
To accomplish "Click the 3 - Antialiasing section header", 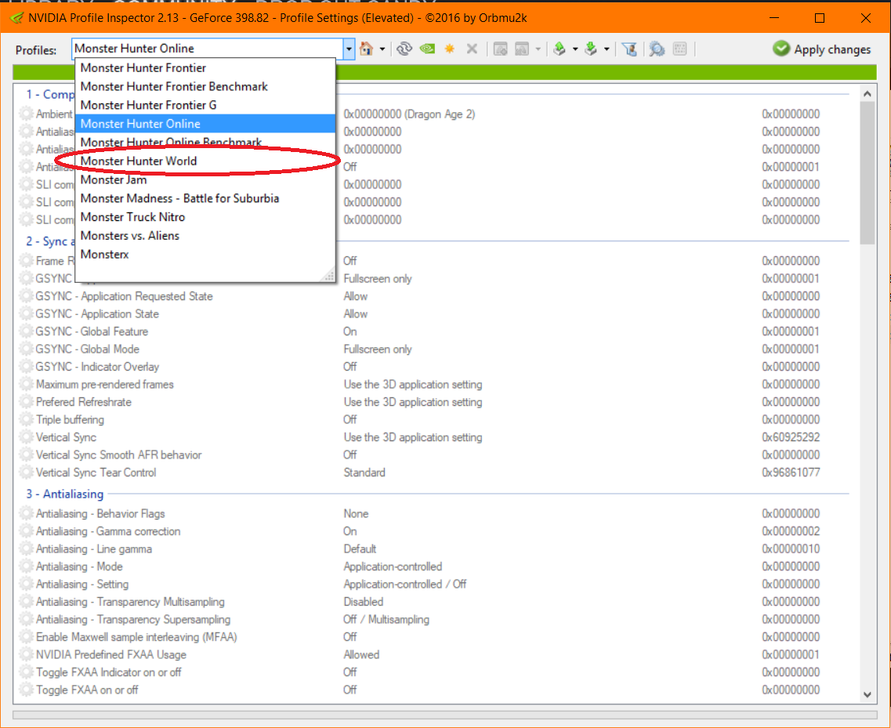I will pos(65,494).
